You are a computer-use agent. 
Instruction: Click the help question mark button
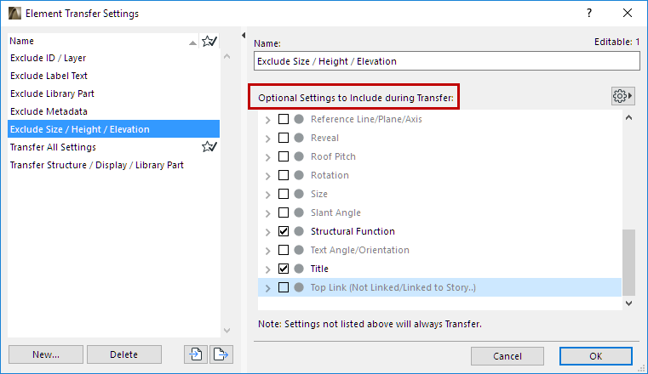(589, 14)
